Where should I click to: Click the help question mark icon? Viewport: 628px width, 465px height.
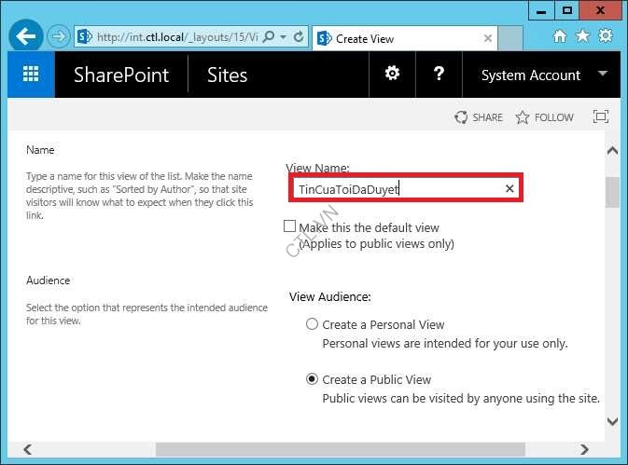[439, 75]
